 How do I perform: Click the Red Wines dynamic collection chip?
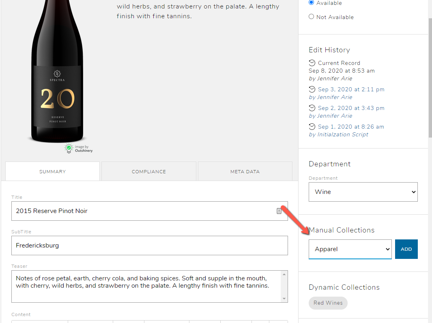328,303
